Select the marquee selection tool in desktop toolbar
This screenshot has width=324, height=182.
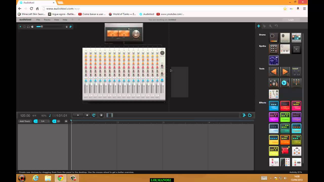24,27
